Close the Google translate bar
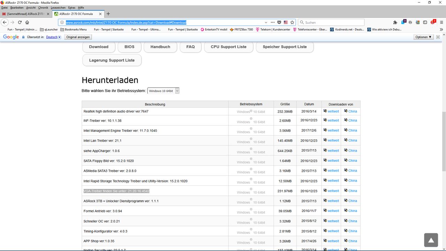 coord(438,37)
